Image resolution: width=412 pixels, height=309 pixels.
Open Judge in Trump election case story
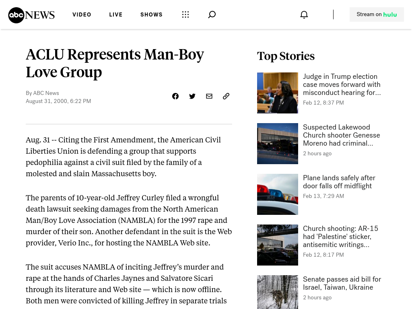(342, 84)
